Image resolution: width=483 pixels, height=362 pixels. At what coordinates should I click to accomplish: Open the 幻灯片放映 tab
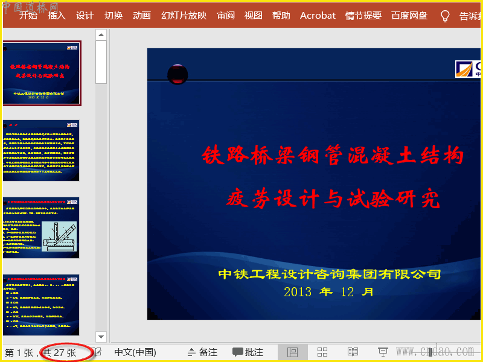[x=184, y=16]
